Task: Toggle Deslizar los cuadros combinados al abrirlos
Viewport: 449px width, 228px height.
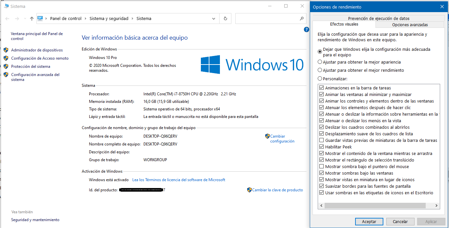Action: (322, 127)
